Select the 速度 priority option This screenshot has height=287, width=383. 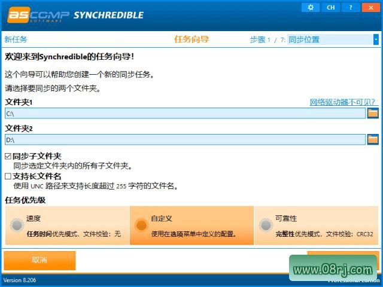click(68, 225)
